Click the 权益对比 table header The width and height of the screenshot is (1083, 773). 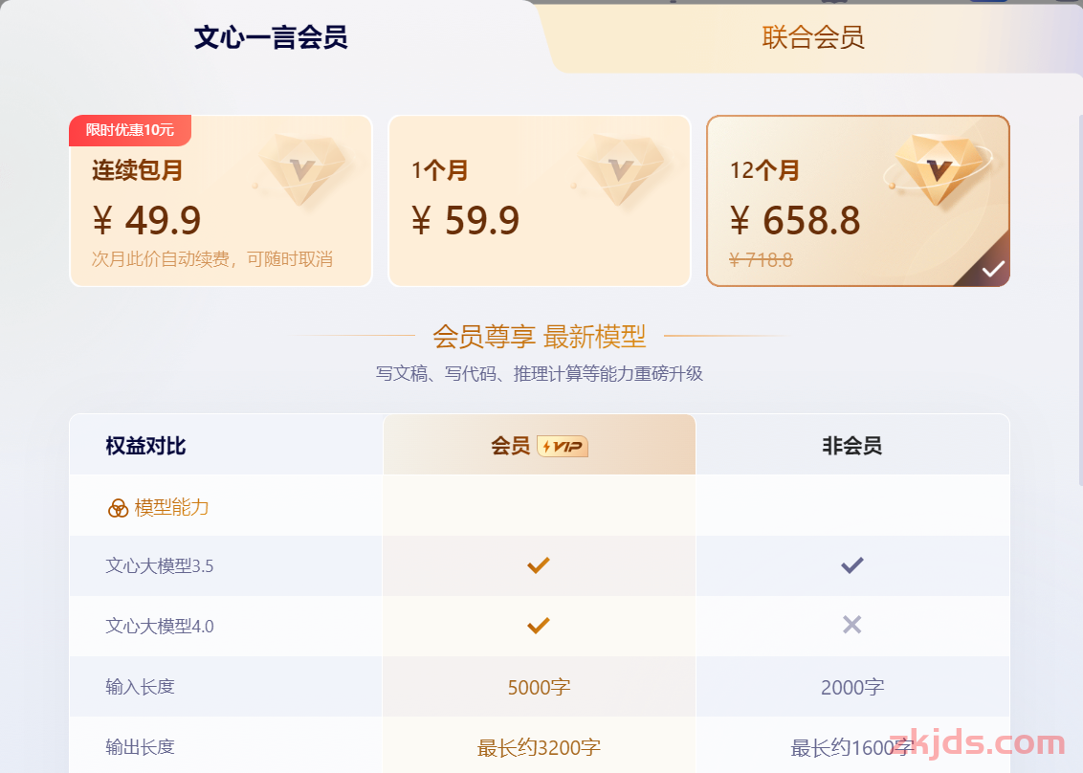point(145,446)
